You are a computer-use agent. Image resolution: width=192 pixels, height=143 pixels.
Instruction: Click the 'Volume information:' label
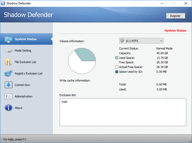[x=72, y=41]
